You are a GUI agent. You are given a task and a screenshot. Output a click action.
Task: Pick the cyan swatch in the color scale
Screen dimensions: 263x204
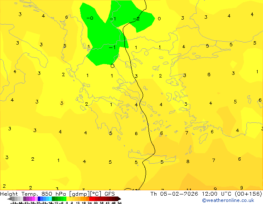[50, 199]
